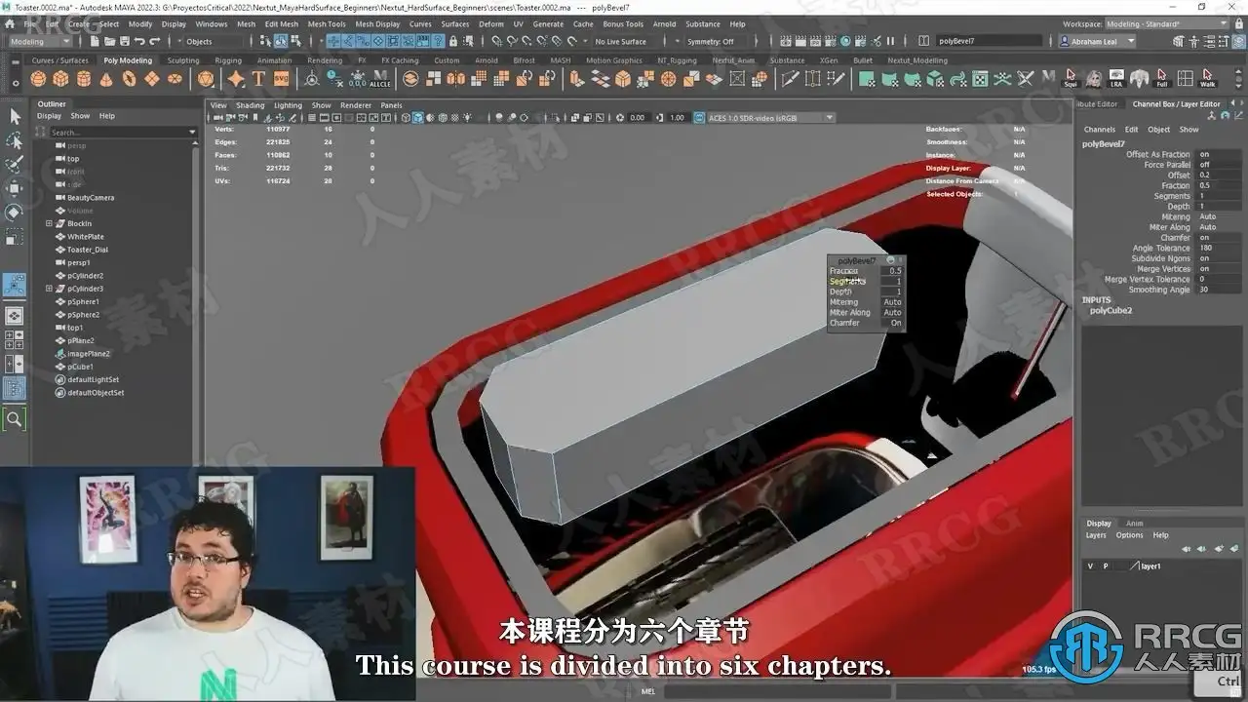Undo the last action with the arrow icon
Screen dimensions: 1248x702
pyautogui.click(x=139, y=41)
